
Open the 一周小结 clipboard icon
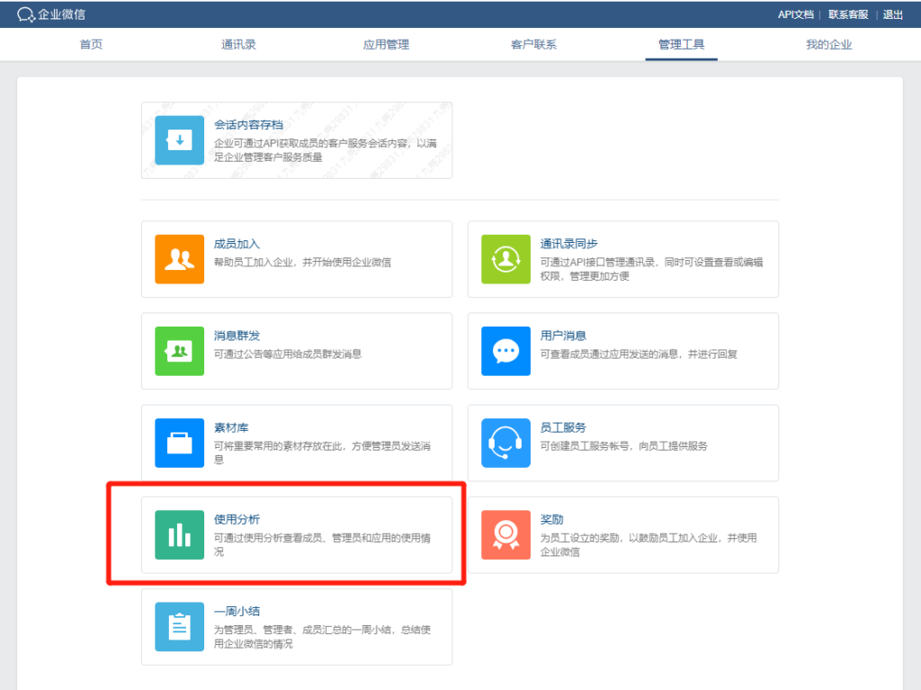coord(179,626)
